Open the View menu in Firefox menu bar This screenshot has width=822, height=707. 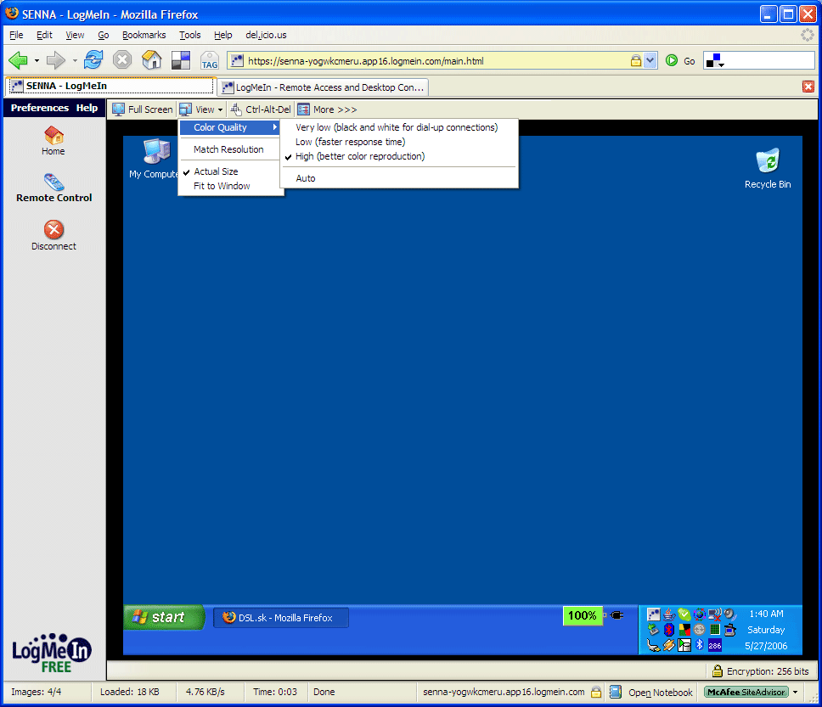(75, 35)
